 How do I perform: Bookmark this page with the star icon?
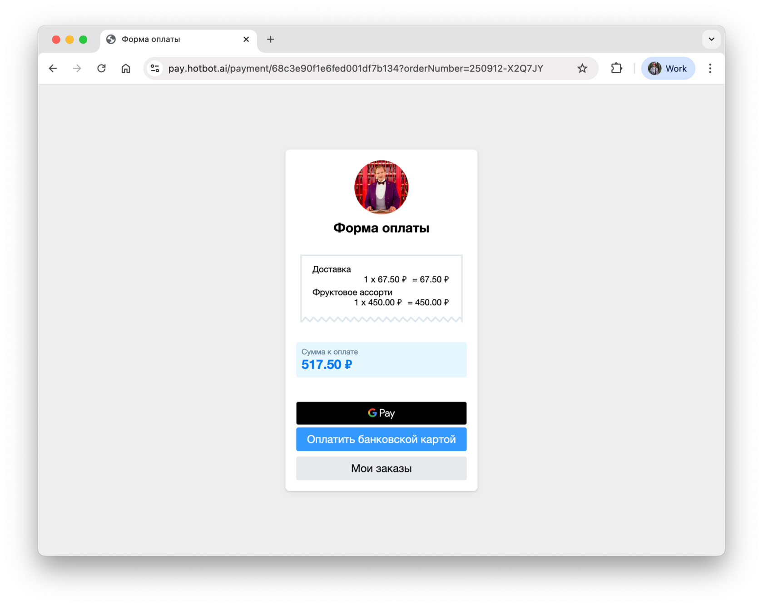point(582,69)
